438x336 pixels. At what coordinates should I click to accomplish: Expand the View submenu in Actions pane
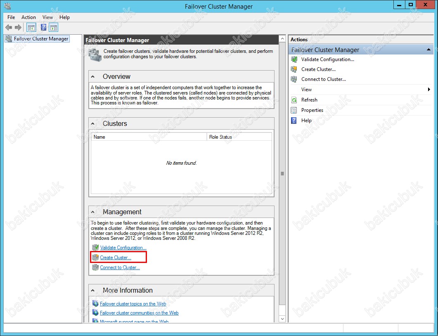pyautogui.click(x=429, y=90)
